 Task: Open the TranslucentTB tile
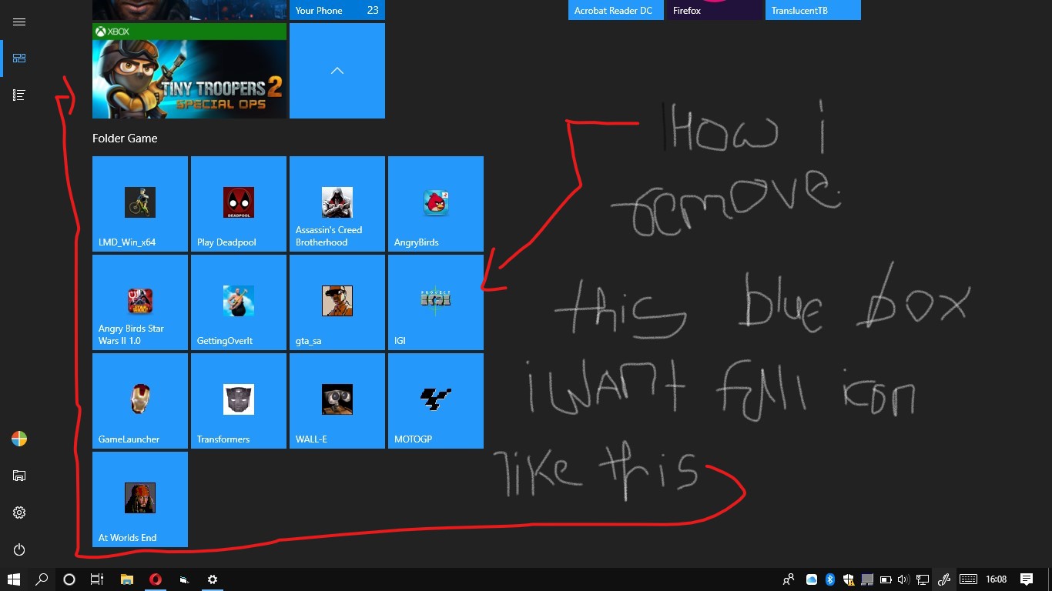(x=813, y=10)
